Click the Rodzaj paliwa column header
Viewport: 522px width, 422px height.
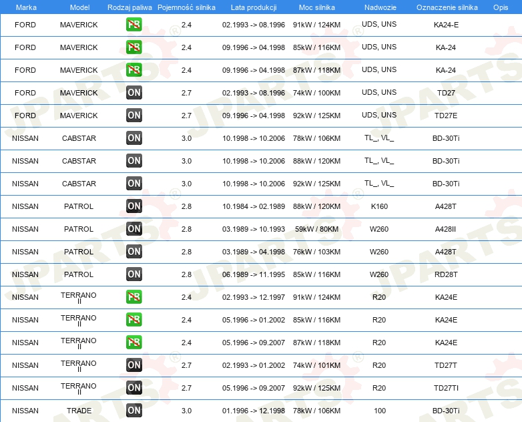click(129, 7)
